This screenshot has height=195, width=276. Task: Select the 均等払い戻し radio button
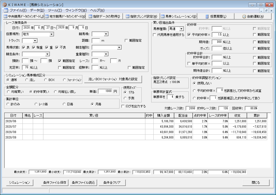55,92
